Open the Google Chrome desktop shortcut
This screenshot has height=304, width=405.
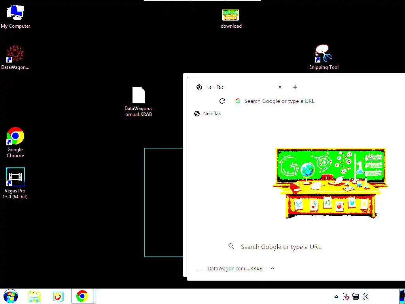point(15,142)
